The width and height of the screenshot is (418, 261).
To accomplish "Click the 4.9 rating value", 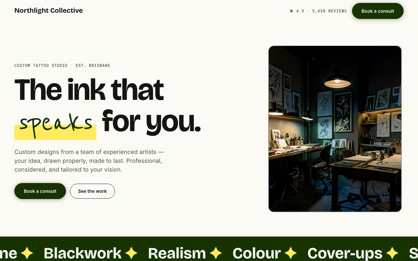I will (300, 11).
